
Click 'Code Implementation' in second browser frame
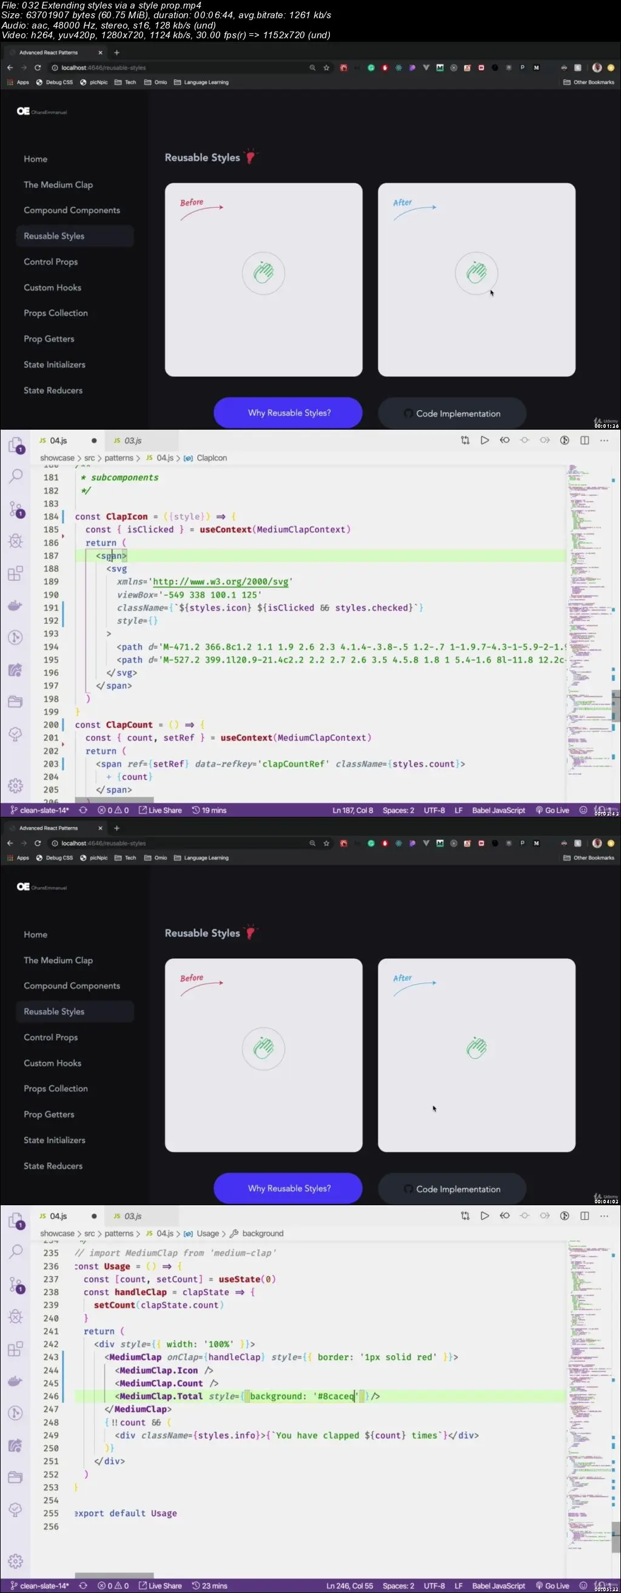452,1189
